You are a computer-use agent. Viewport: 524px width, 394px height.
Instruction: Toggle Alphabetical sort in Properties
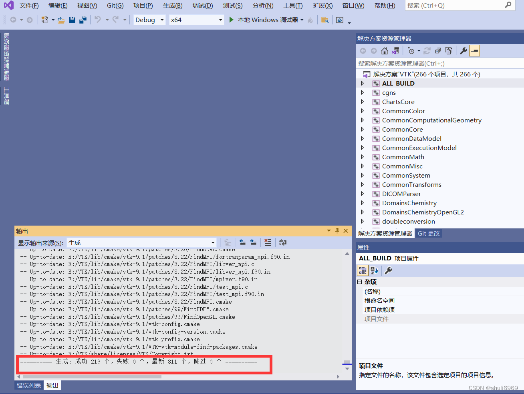tap(375, 271)
